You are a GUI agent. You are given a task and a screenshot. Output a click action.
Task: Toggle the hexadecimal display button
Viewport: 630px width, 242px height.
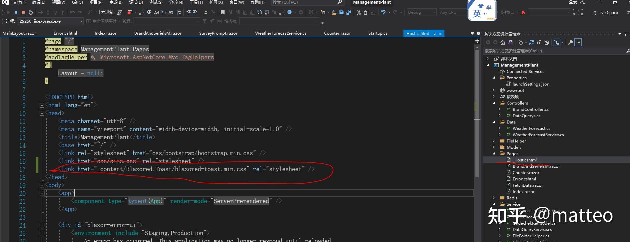click(105, 12)
